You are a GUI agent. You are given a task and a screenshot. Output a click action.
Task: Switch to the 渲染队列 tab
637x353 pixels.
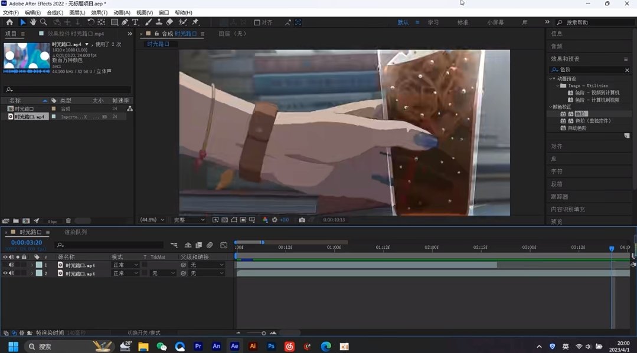point(76,232)
